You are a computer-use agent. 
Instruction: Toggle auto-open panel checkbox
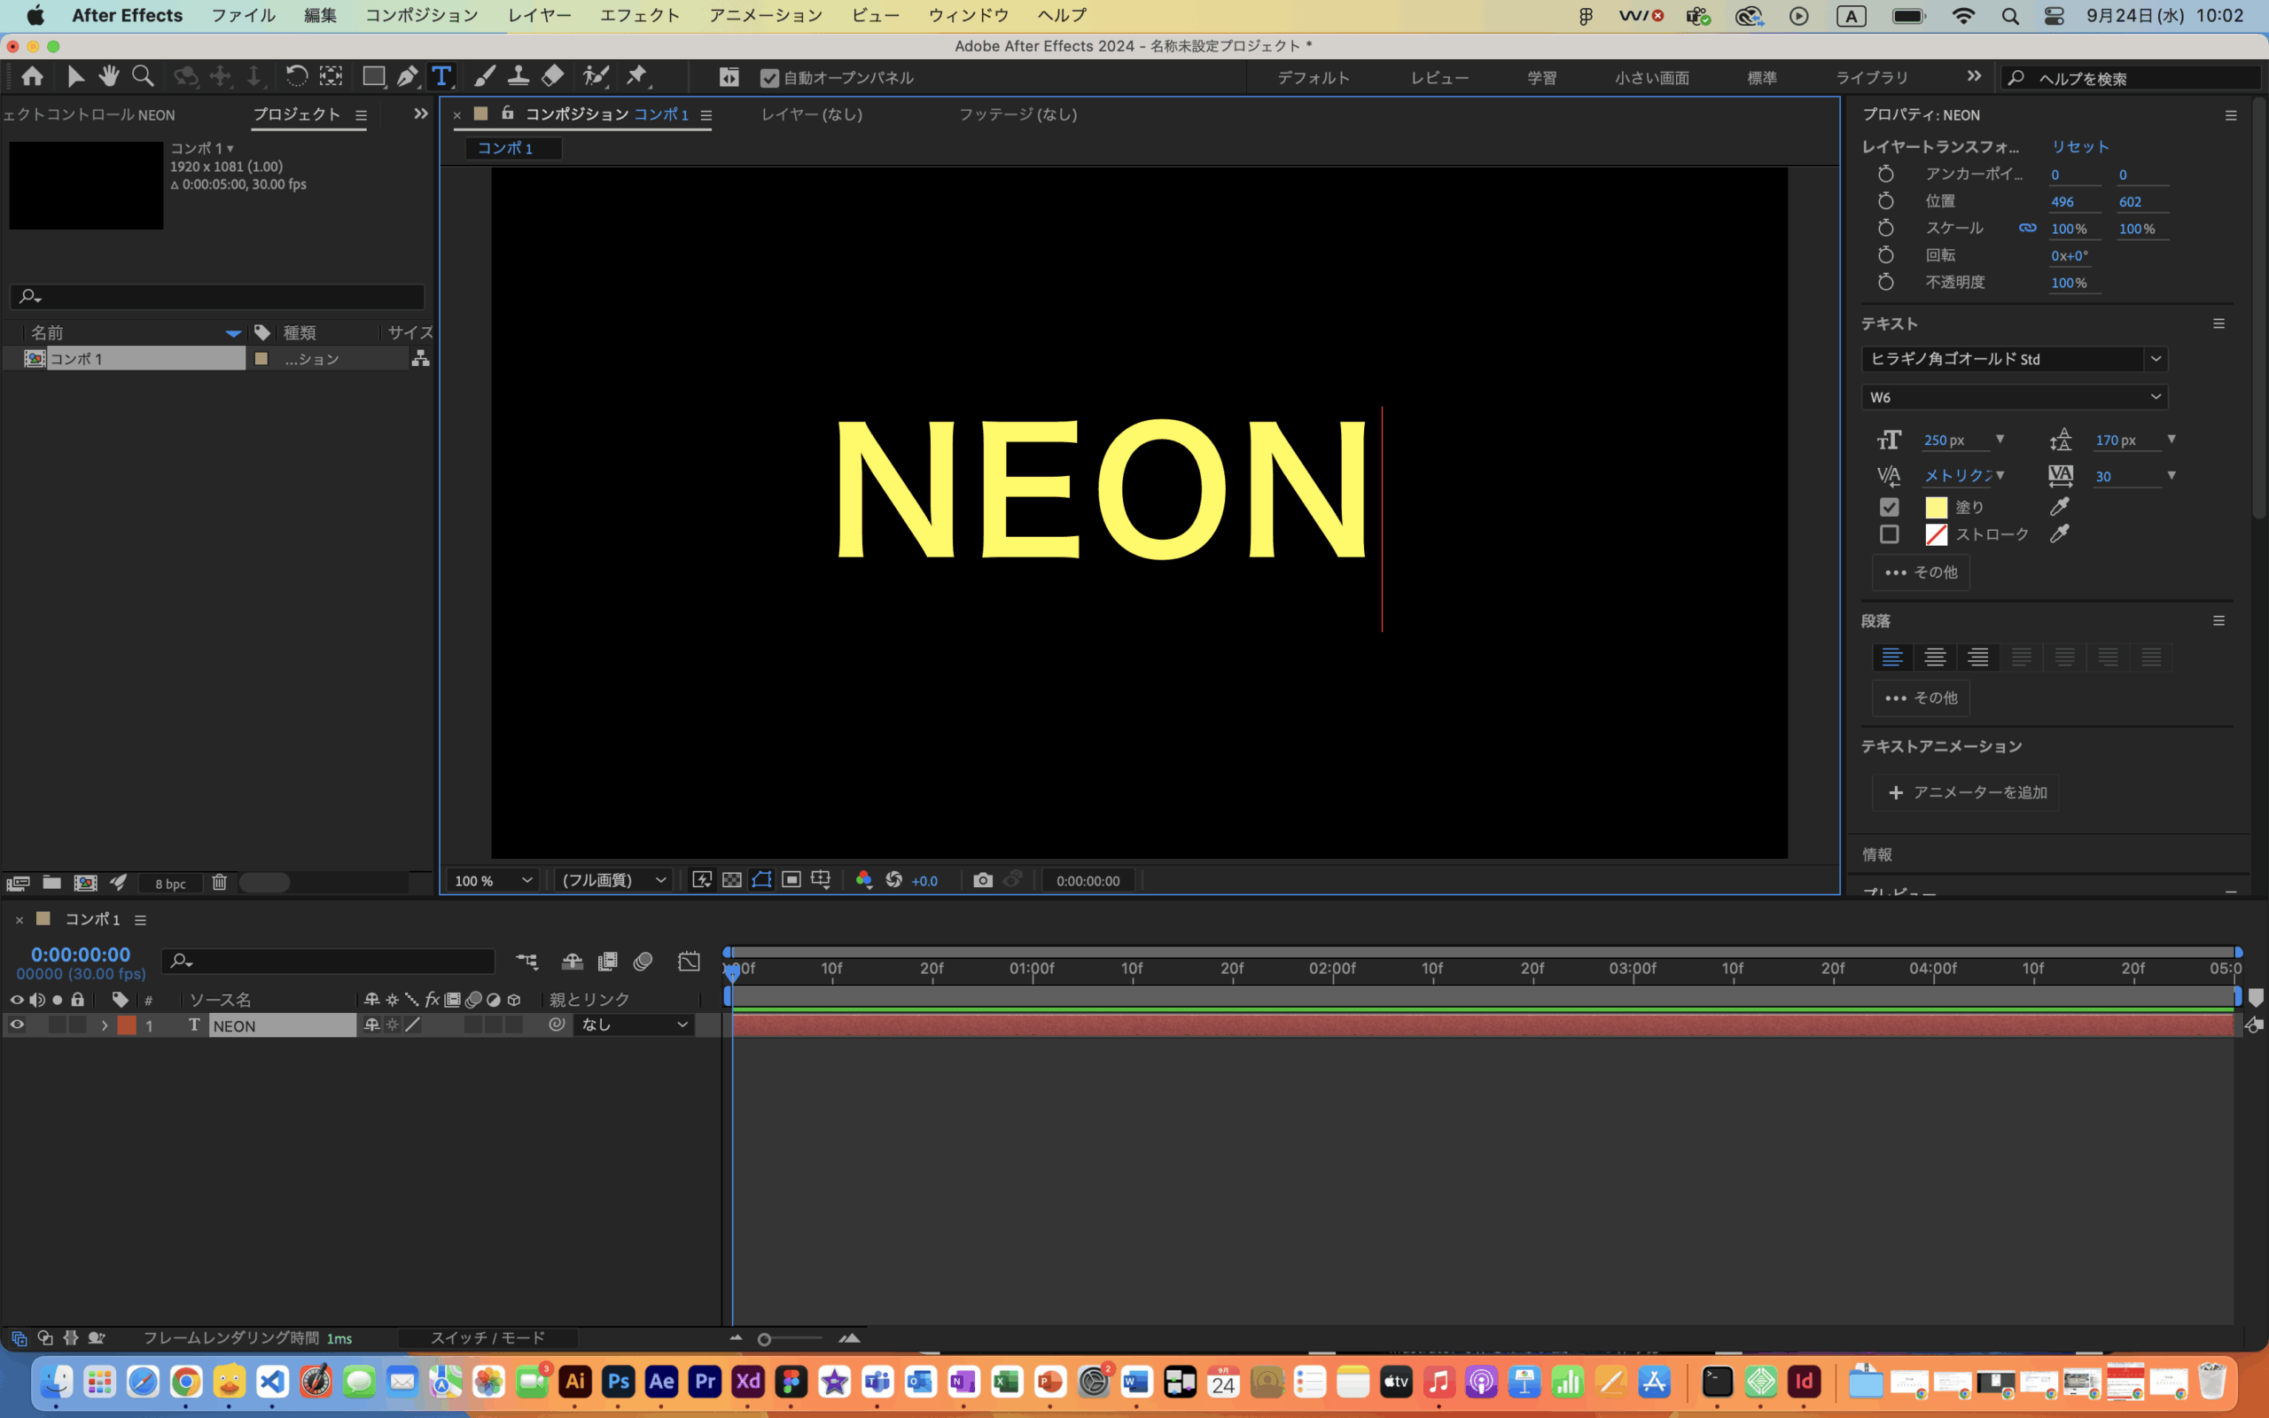point(768,78)
